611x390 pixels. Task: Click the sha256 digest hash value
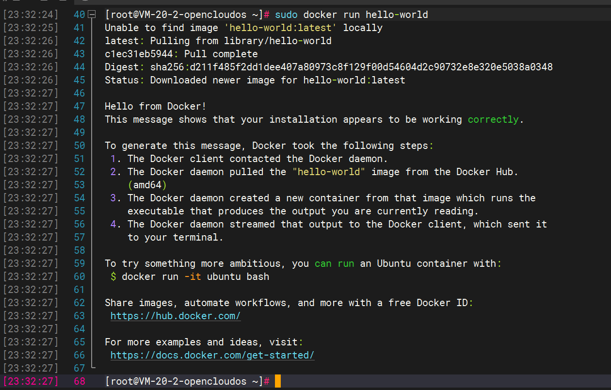(x=371, y=67)
